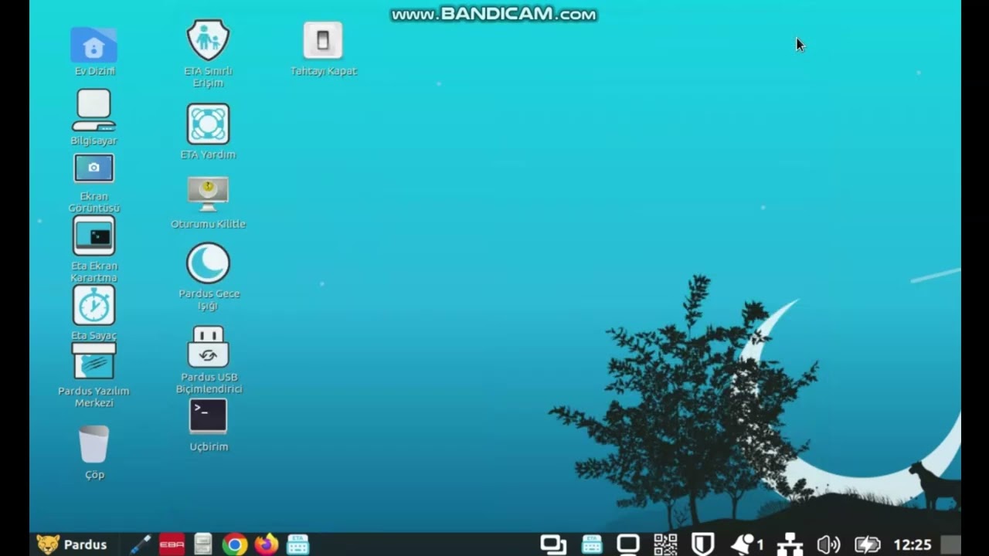
Task: Open ETA Sınırlı Erişim shield icon
Action: 208,40
